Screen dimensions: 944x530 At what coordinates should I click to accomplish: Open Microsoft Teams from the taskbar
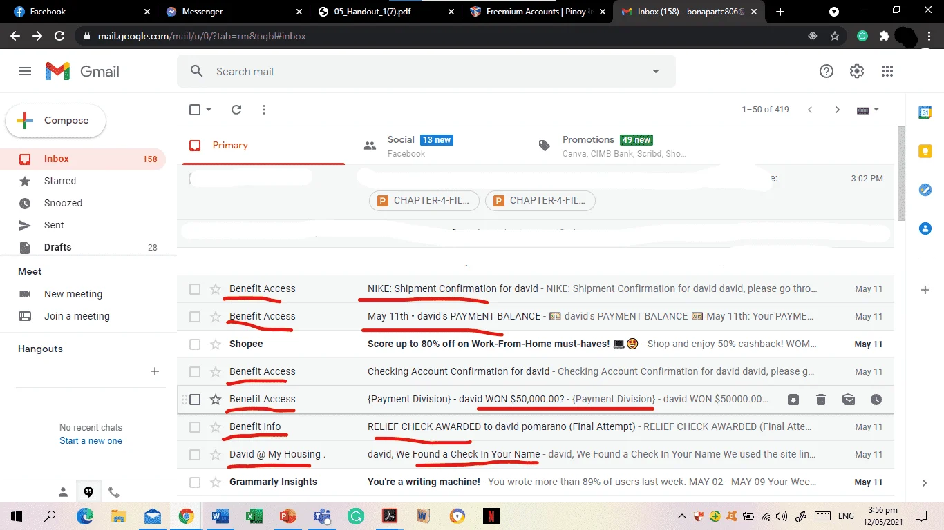tap(321, 516)
